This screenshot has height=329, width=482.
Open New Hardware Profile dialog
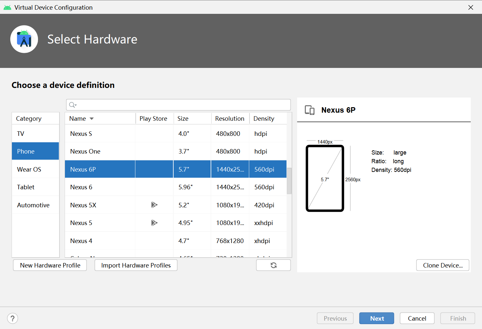pos(50,265)
